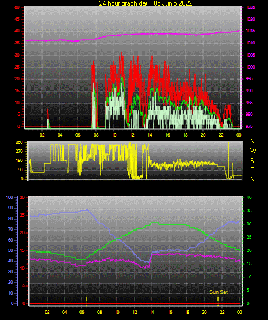Screen dimensions: 268x320
Task: Click the W compass direction label
Action: 253,151
